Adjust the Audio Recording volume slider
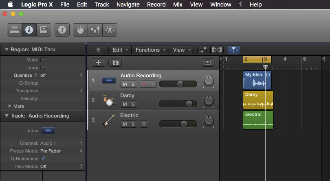Viewport: 330px width, 181px height. point(180,84)
